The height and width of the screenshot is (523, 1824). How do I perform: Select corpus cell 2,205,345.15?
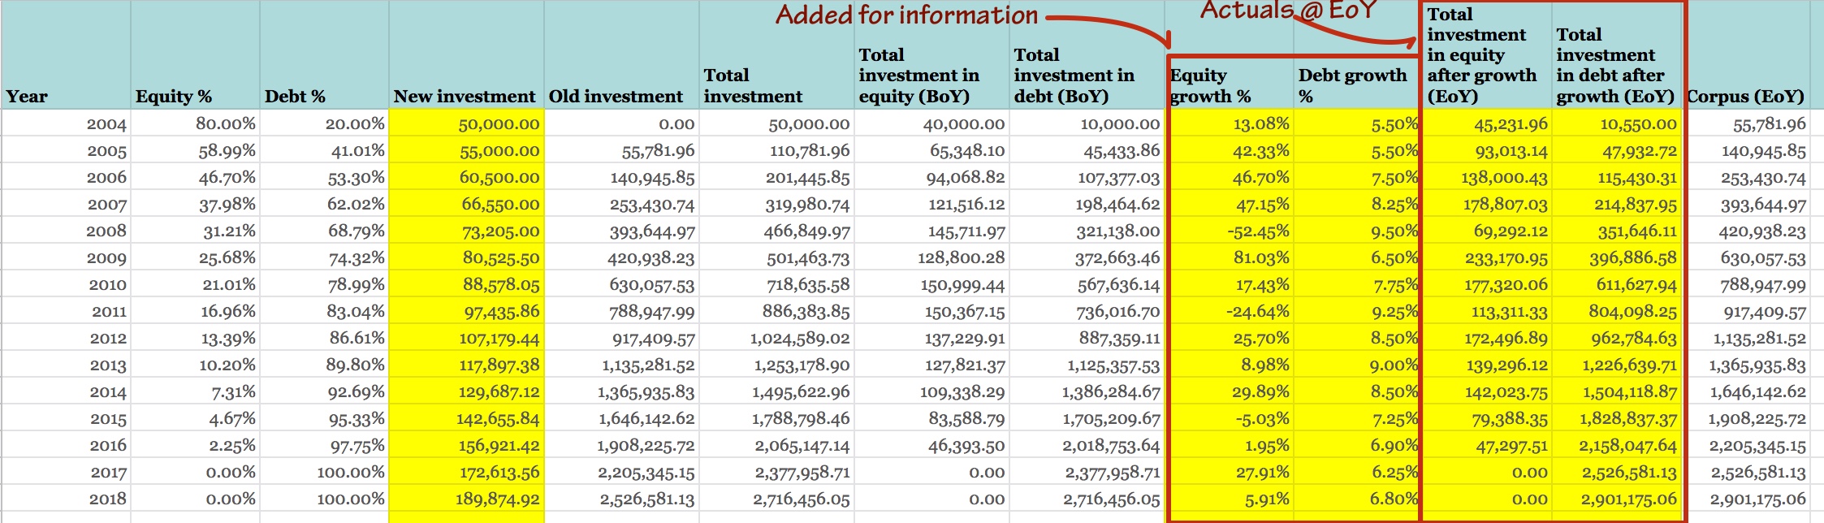coord(1747,445)
